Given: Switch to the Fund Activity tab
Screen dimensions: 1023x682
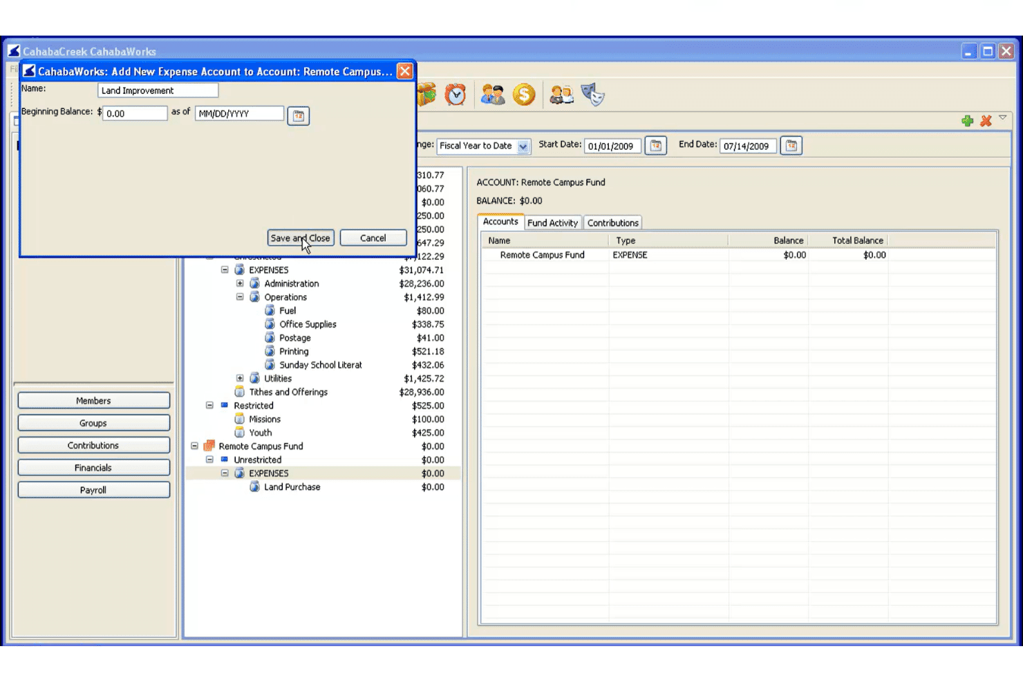Looking at the screenshot, I should click(x=552, y=222).
